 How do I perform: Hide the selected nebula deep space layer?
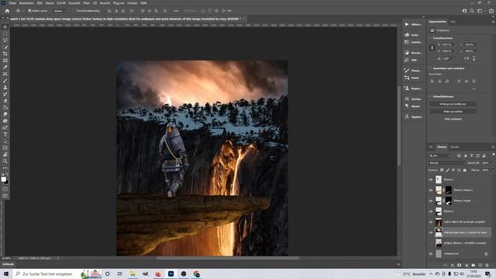tap(431, 232)
